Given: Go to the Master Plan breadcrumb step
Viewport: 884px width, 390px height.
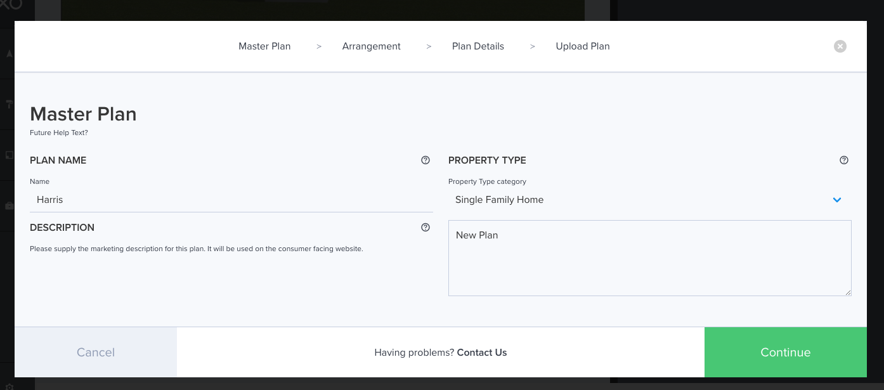Looking at the screenshot, I should [264, 46].
